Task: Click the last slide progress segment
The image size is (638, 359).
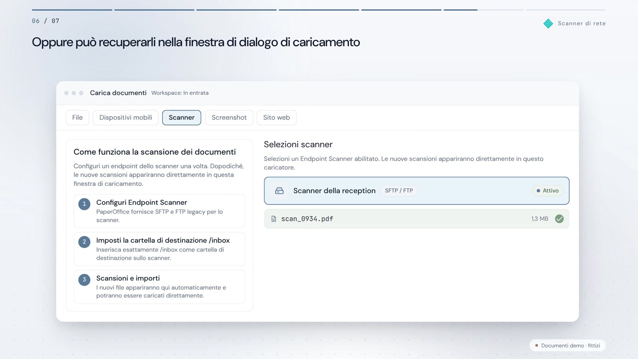Action: click(565, 10)
